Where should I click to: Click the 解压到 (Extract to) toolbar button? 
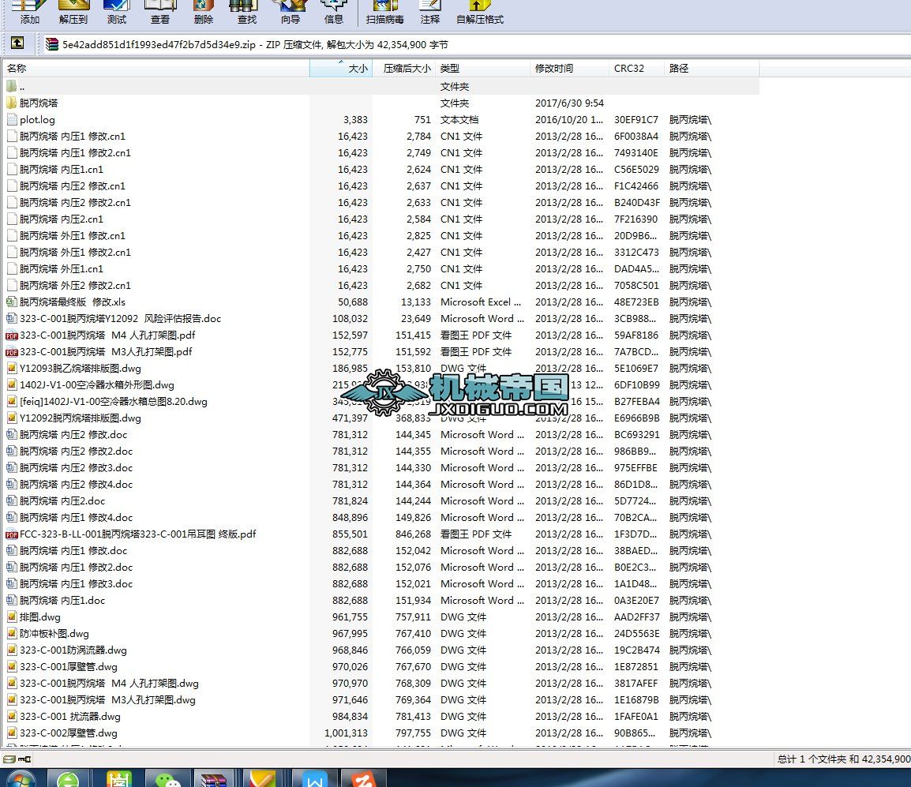[73, 13]
